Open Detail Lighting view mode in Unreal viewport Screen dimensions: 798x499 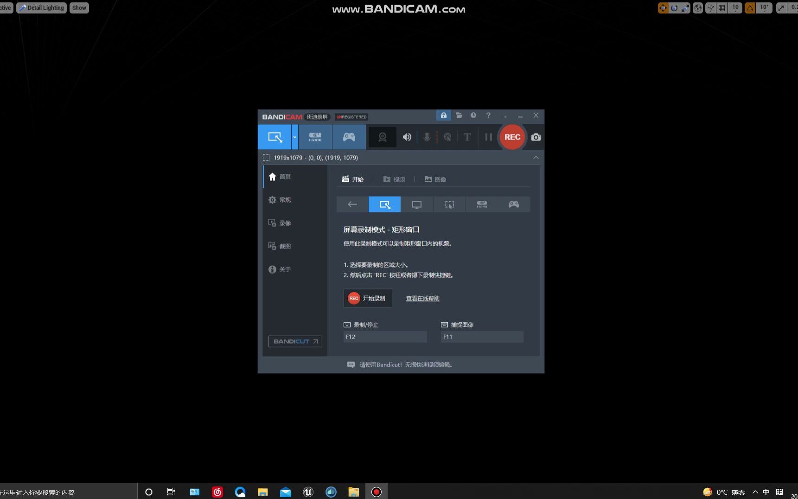[x=42, y=8]
